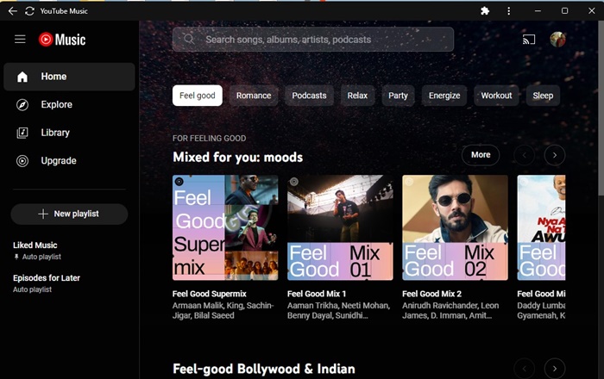The width and height of the screenshot is (604, 379).
Task: Click the 'FOR FEELING GOOD' label
Action: [x=209, y=139]
